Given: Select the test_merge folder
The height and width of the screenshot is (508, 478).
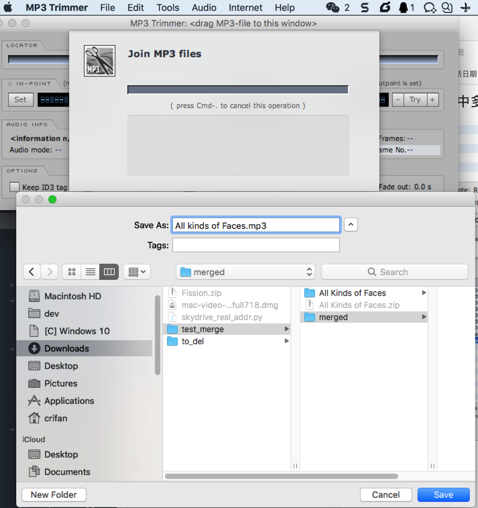Looking at the screenshot, I should 227,329.
